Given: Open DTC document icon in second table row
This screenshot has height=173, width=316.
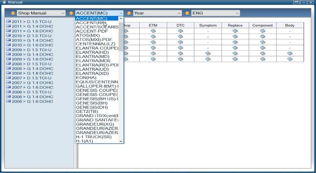Looking at the screenshot, I should pyautogui.click(x=181, y=37).
